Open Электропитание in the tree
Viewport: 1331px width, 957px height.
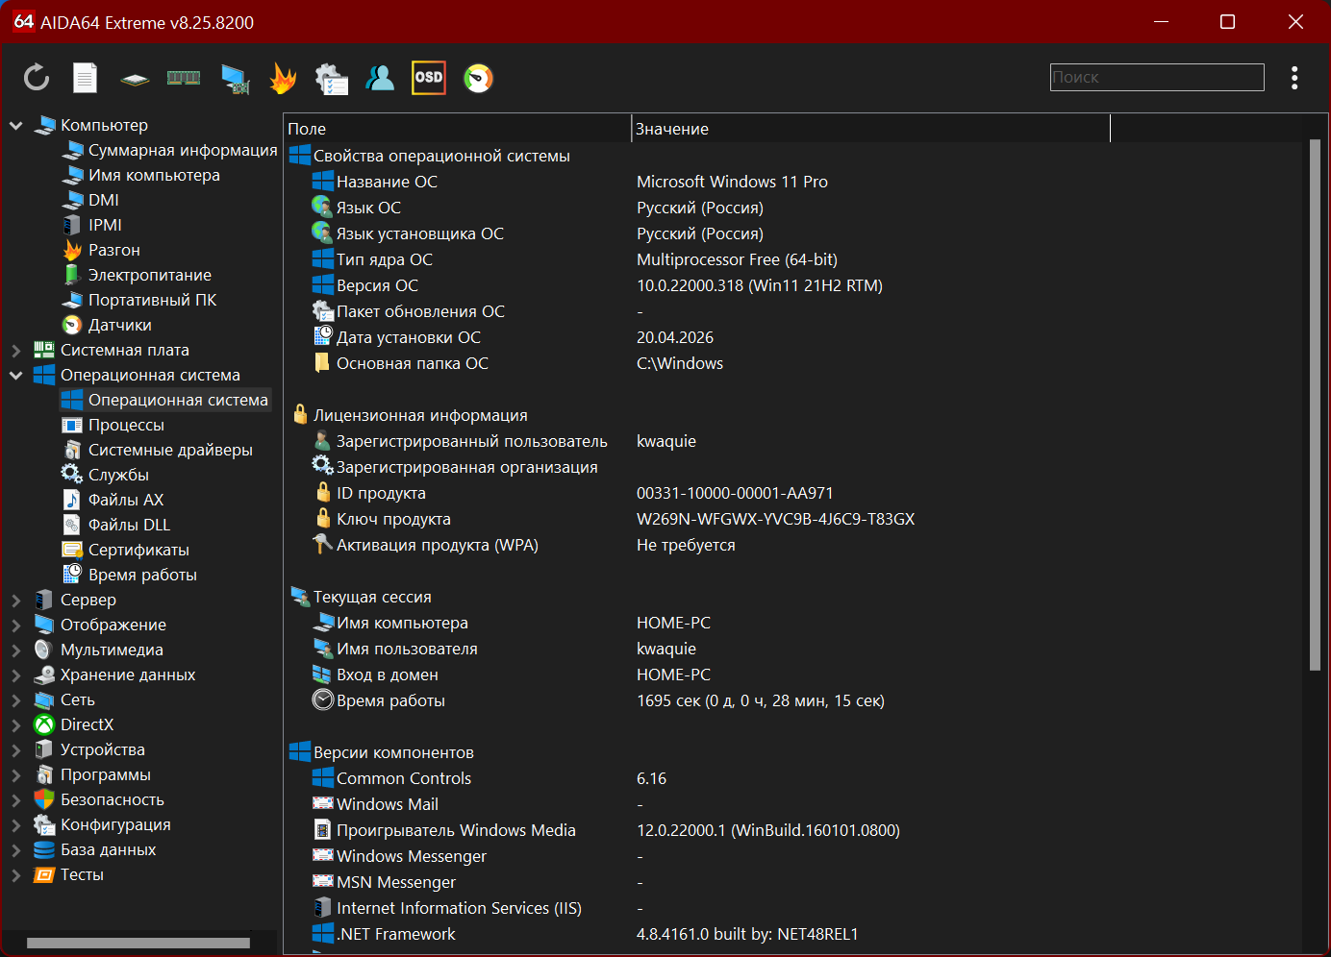[x=137, y=275]
